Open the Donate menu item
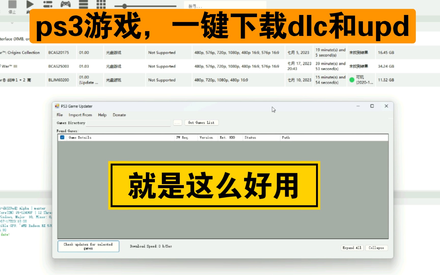 (119, 115)
